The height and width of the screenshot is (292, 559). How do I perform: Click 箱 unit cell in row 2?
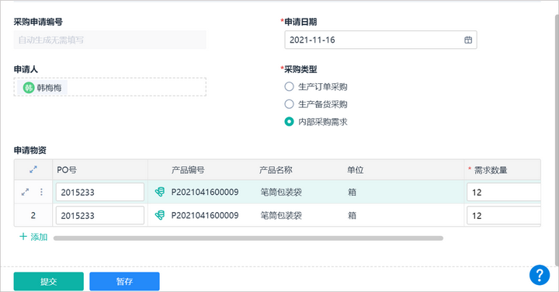coord(352,215)
